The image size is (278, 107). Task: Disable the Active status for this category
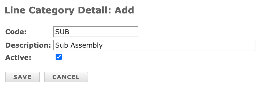(x=58, y=57)
